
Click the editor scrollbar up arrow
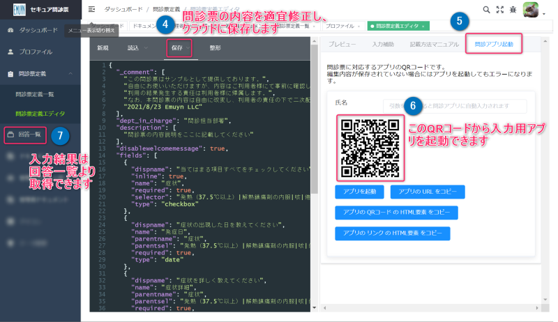pyautogui.click(x=315, y=41)
